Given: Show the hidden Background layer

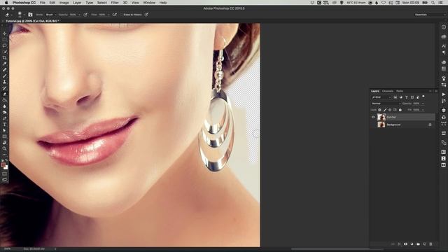Looking at the screenshot, I should 373,125.
